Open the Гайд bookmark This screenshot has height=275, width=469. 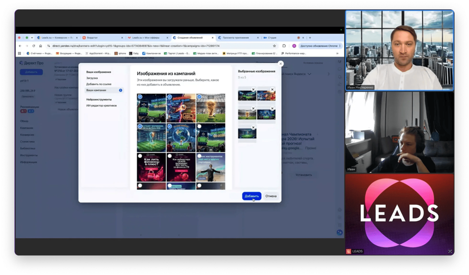click(134, 53)
